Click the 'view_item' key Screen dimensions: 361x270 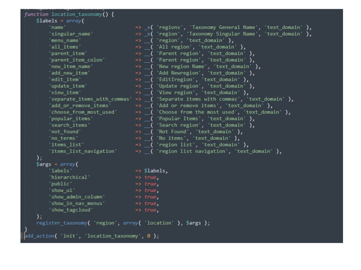tap(65, 92)
